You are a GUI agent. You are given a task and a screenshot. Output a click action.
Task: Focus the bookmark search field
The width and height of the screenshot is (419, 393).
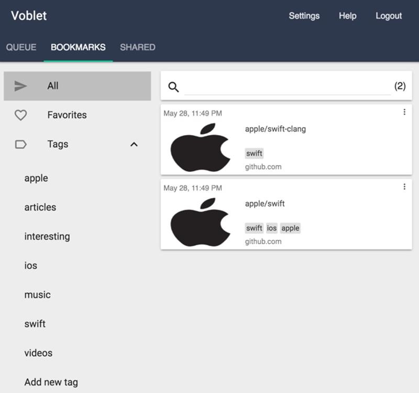point(287,87)
